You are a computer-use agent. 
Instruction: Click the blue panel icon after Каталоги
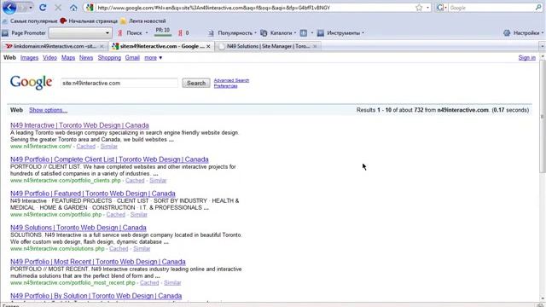click(x=304, y=33)
